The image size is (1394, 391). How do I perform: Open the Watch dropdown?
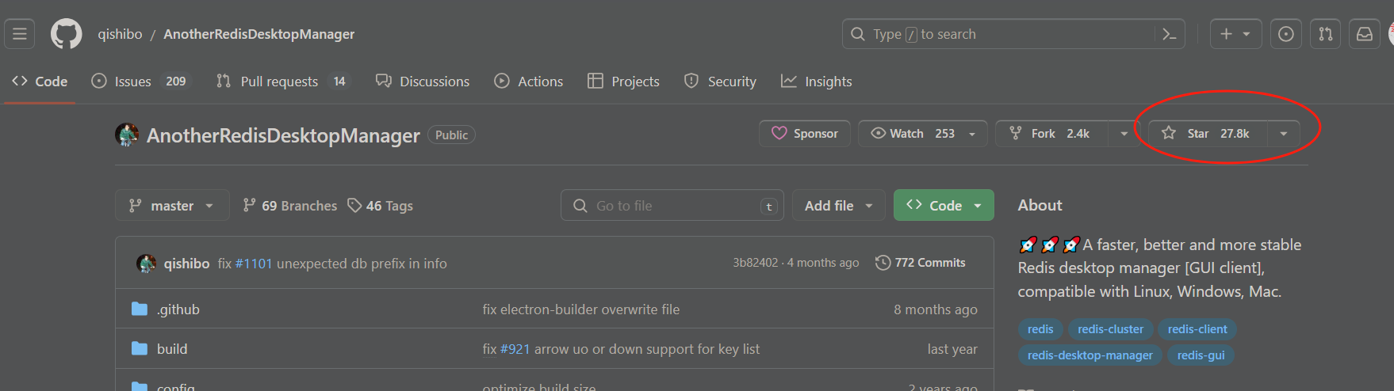[x=923, y=134]
